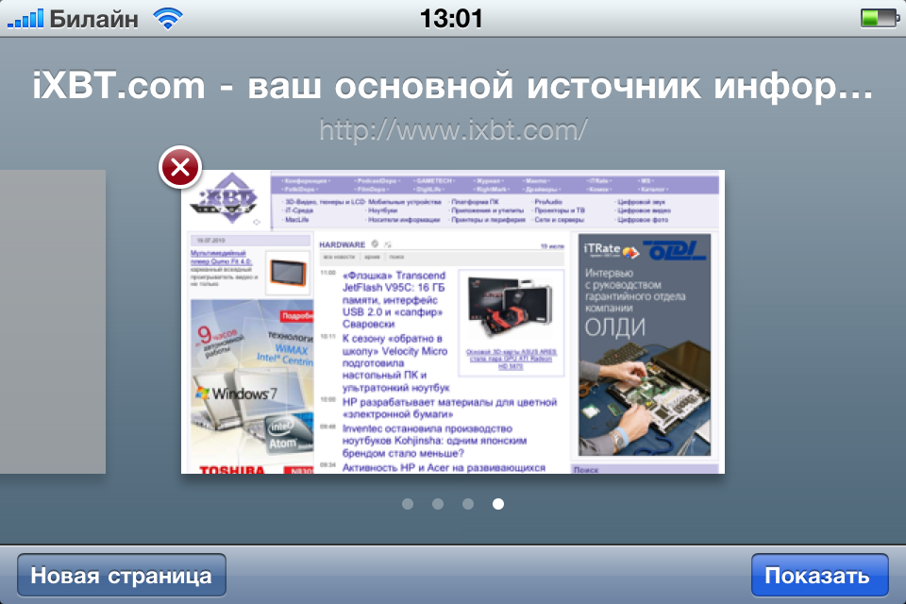Tap the cellular signal bars icon
The width and height of the screenshot is (906, 604).
(x=25, y=19)
